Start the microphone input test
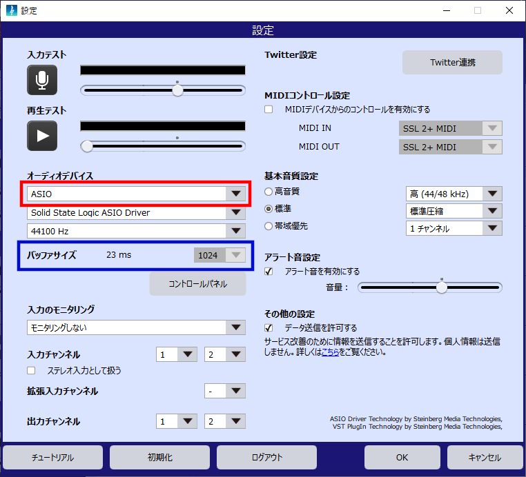This screenshot has height=477, width=526. click(42, 80)
